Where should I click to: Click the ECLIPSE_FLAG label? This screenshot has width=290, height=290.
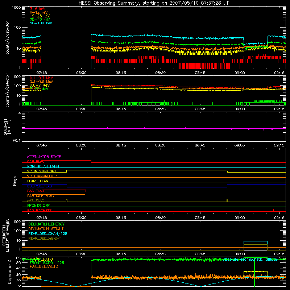coord(40,186)
